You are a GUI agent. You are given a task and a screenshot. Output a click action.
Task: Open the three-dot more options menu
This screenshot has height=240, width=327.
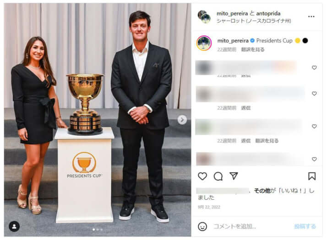[x=311, y=16]
